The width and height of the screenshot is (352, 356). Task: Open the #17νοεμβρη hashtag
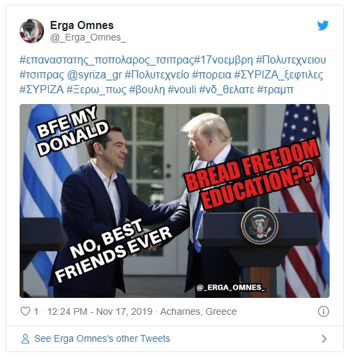coord(223,60)
